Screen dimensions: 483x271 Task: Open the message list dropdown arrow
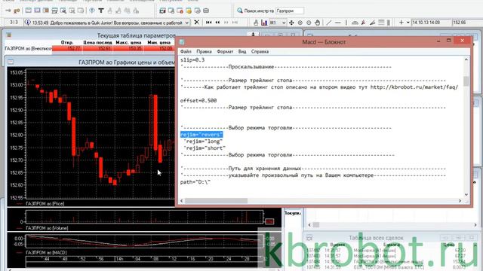[x=186, y=23]
